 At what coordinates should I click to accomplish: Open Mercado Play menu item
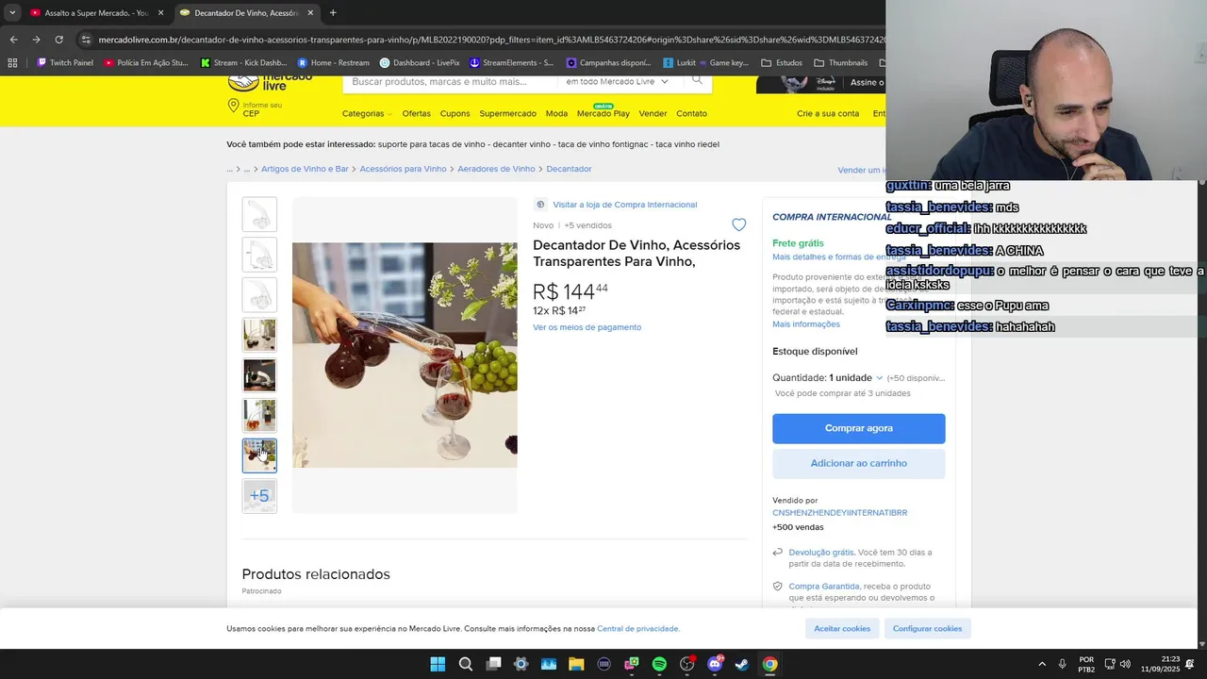pos(603,113)
